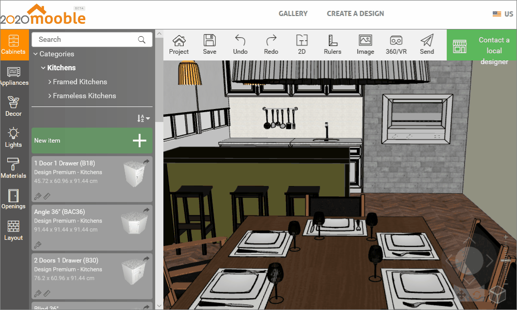Click share arrow on 1 Door 1 Drawer (B18)

[146, 161]
